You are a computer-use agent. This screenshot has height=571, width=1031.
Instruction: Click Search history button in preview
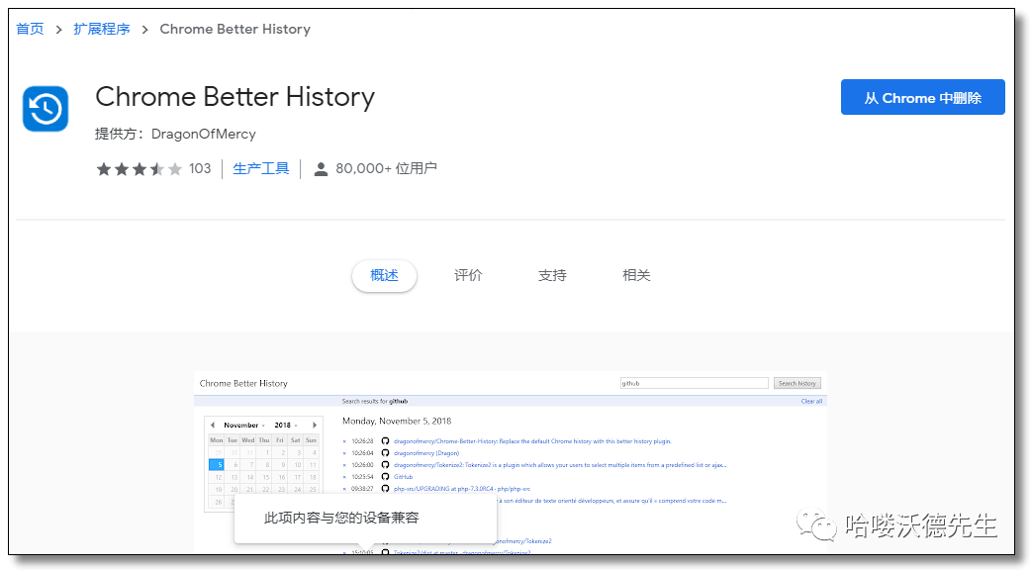pyautogui.click(x=797, y=383)
